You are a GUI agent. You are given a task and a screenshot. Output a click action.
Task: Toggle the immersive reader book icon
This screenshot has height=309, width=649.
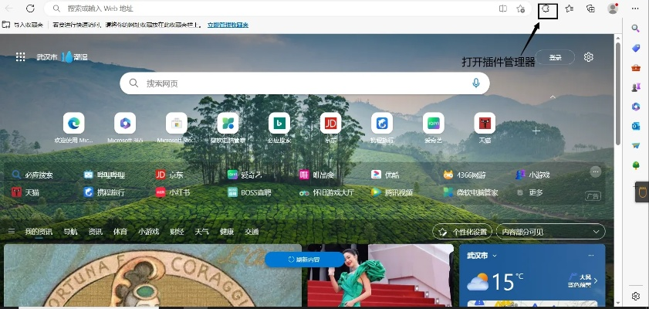tap(503, 8)
